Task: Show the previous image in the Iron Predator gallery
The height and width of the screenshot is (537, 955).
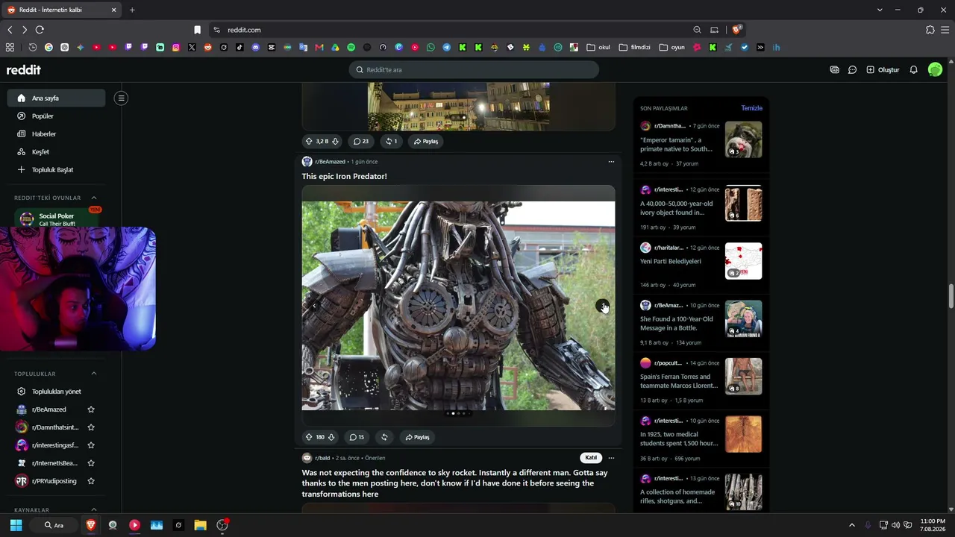Action: pos(314,305)
